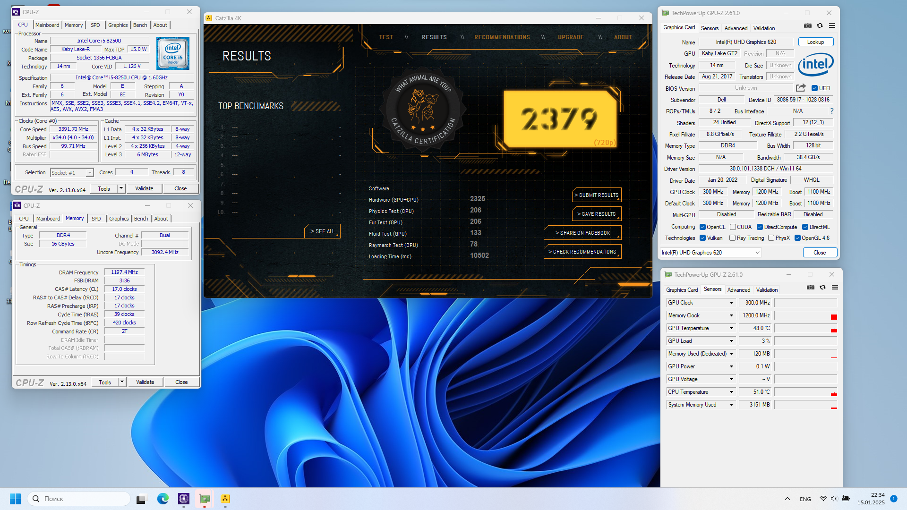Screen dimensions: 907x510
Task: Switch to Mainboard tab in top CPU-Z
Action: pos(47,25)
